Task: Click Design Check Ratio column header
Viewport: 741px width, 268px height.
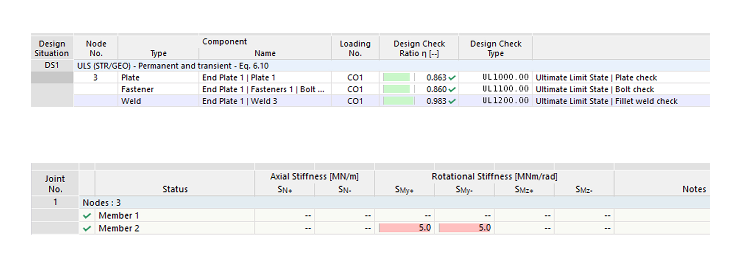Action: click(x=419, y=48)
